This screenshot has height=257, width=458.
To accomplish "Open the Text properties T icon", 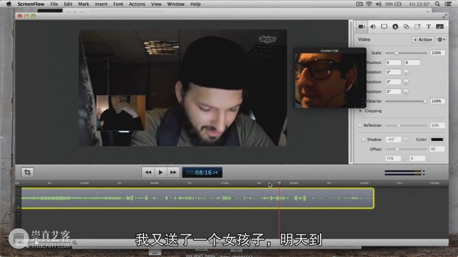I will [x=428, y=27].
